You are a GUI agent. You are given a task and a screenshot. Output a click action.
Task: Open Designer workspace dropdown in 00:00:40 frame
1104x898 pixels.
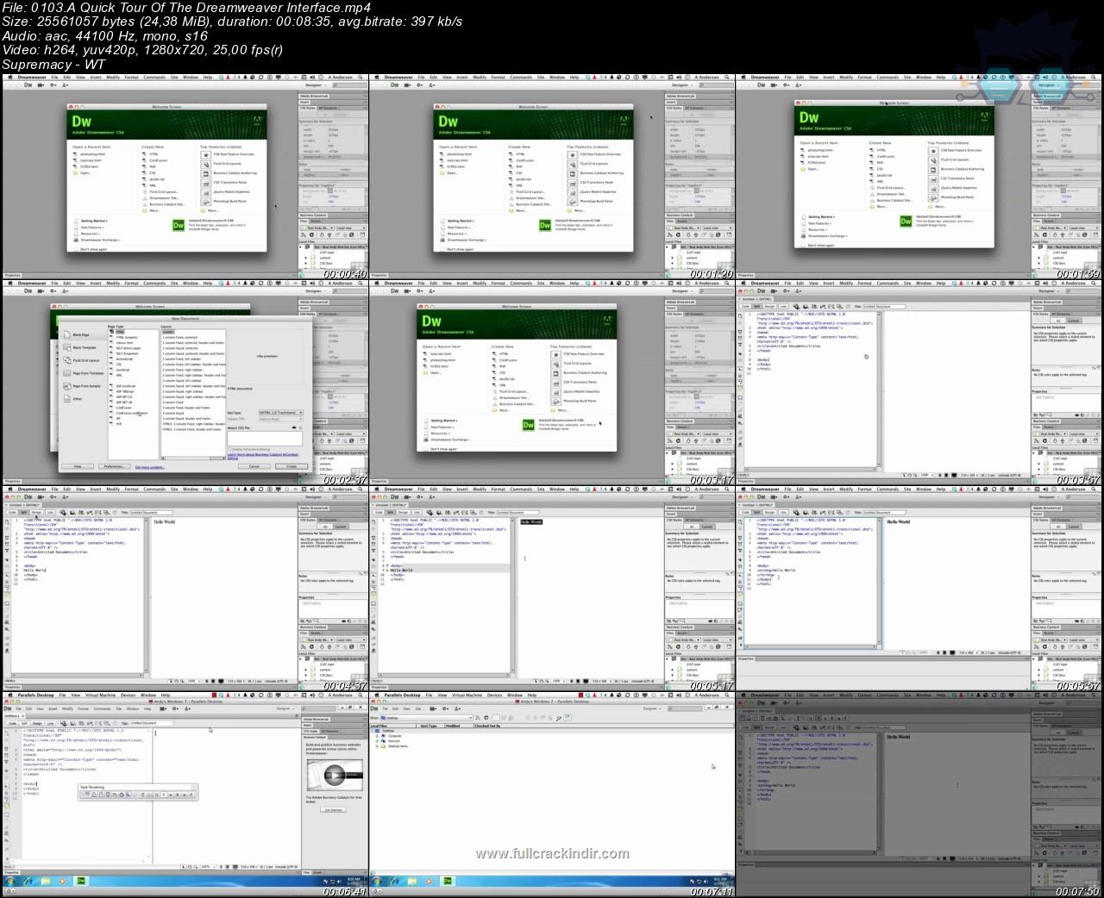tap(316, 85)
